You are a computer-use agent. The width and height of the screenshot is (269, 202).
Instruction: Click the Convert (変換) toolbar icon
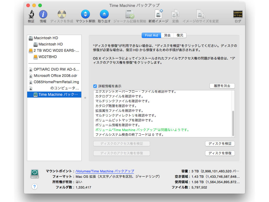[175, 14]
